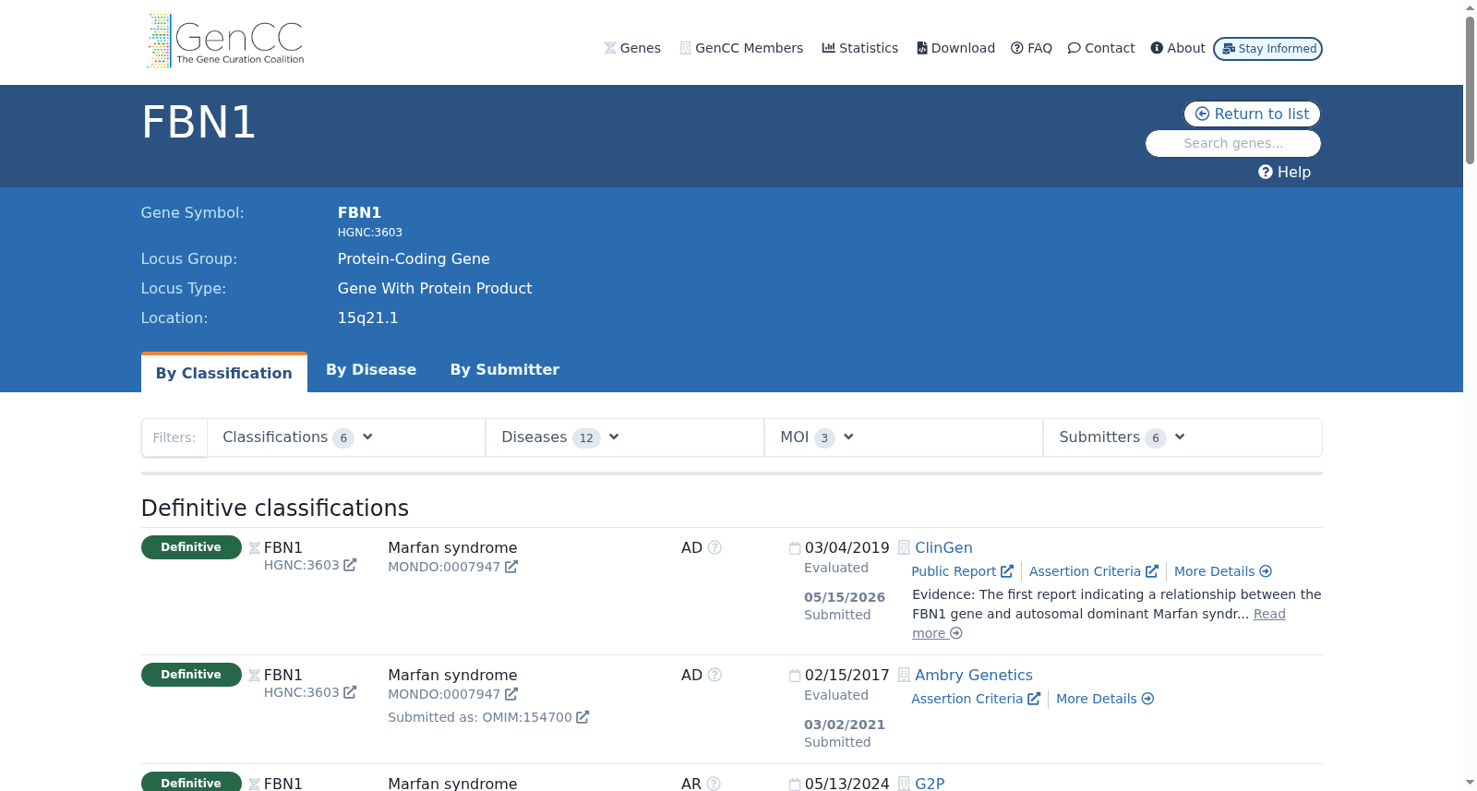Click the GenCC logo
Image resolution: width=1477 pixels, height=791 pixels.
pos(225,41)
